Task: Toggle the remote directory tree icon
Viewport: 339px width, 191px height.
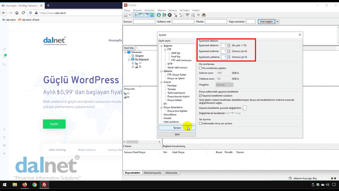Action: coord(147,15)
